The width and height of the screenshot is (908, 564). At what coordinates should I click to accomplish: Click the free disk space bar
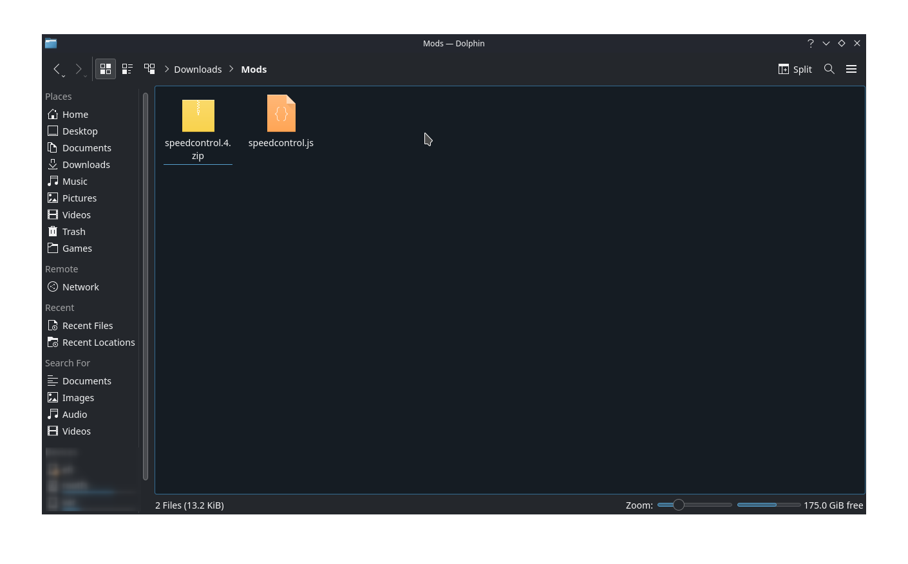coord(769,505)
